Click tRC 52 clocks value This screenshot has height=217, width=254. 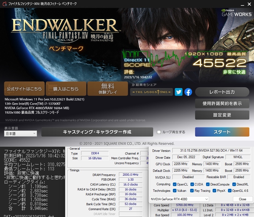(130, 204)
